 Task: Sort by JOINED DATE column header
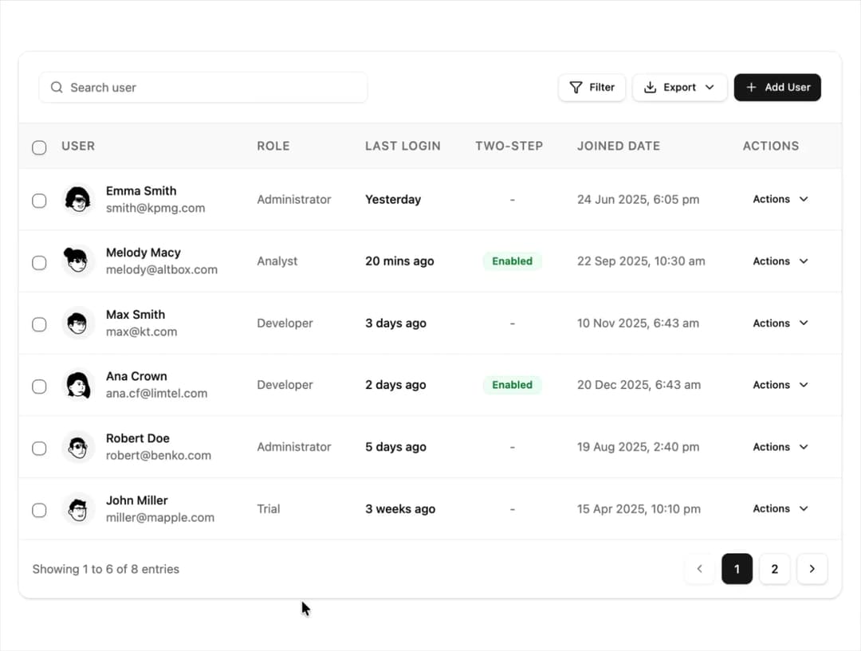click(x=619, y=146)
